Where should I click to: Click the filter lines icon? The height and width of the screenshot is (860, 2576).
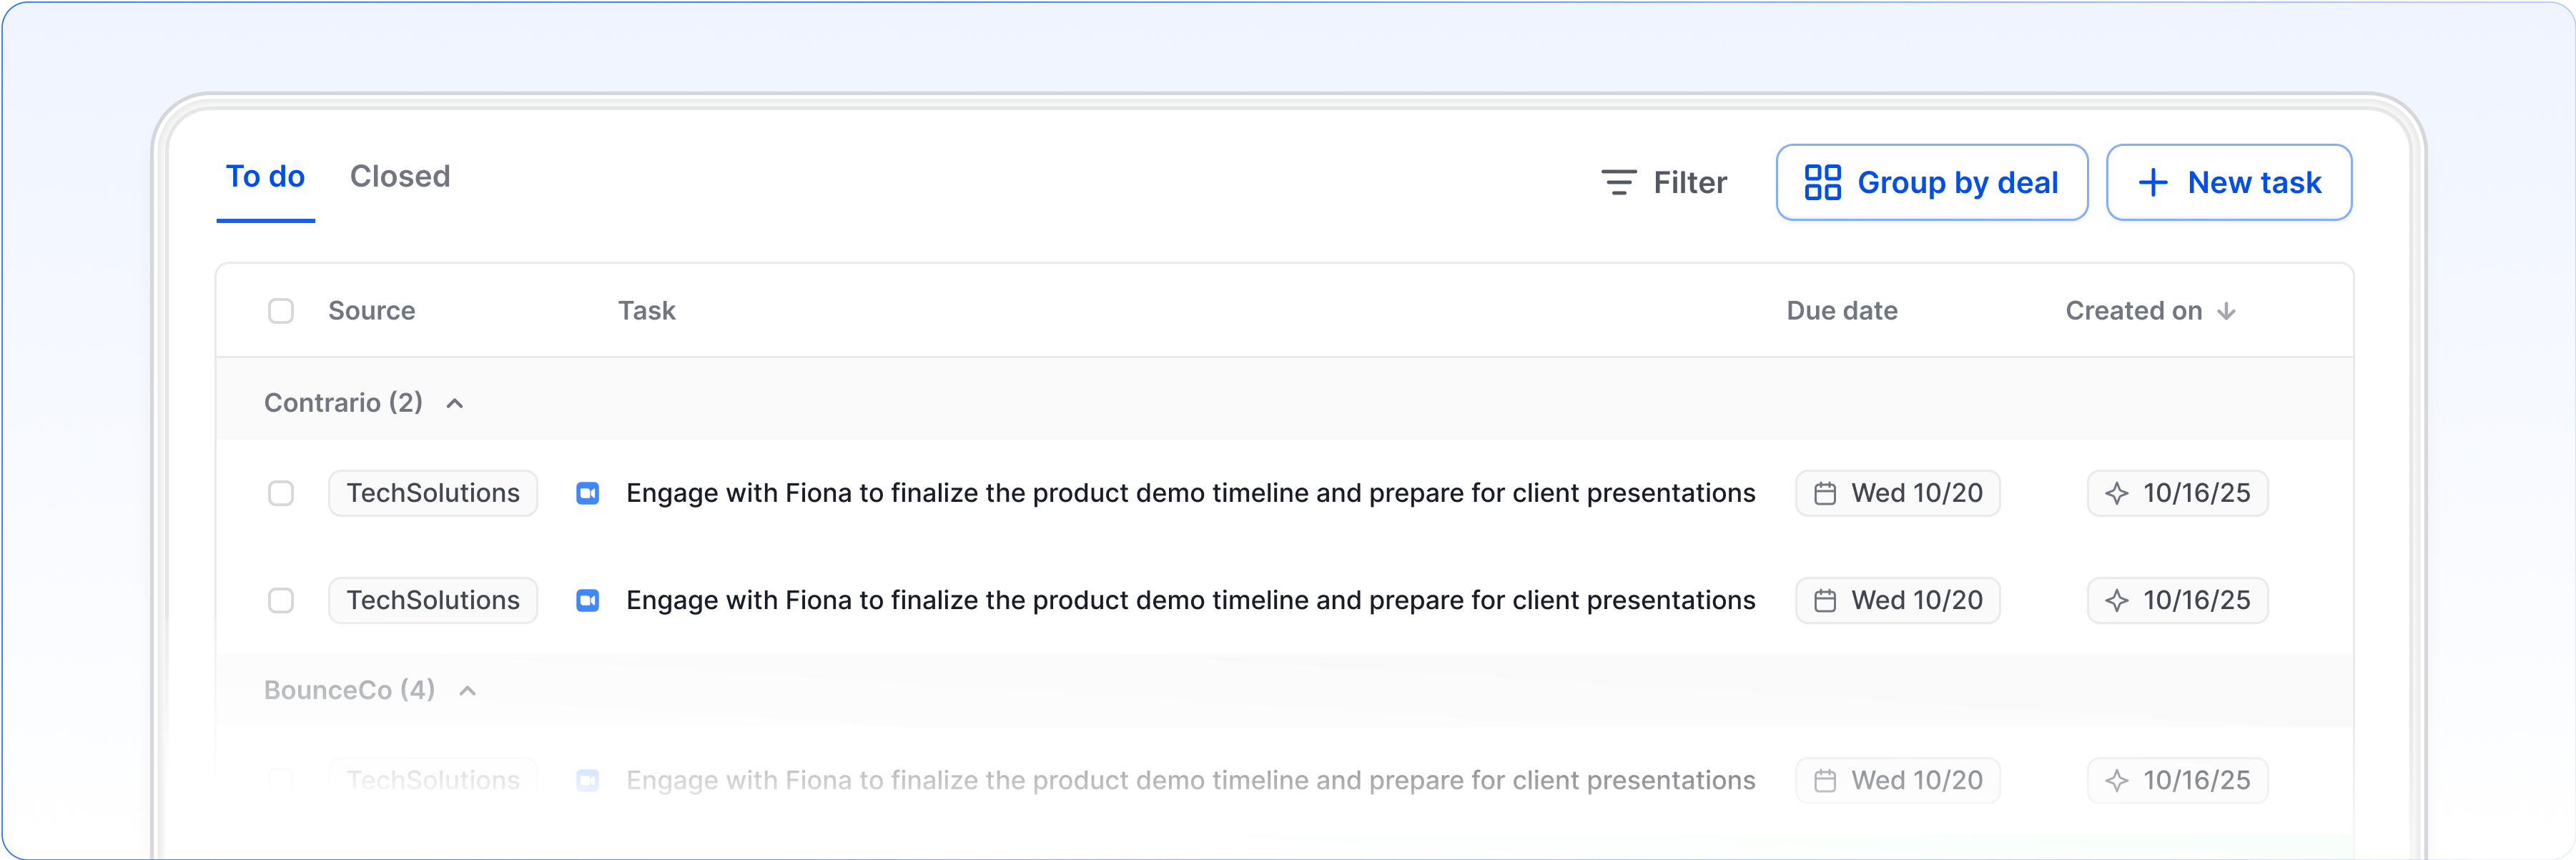click(1618, 182)
